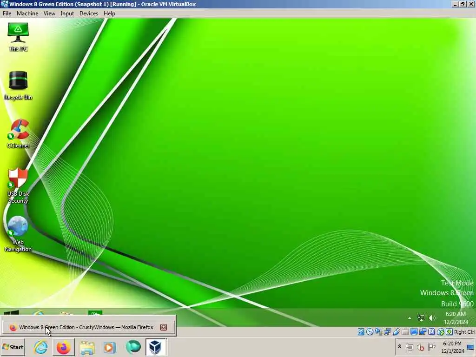
Task: Select the USB Disk Security shortcut
Action: [x=18, y=185]
